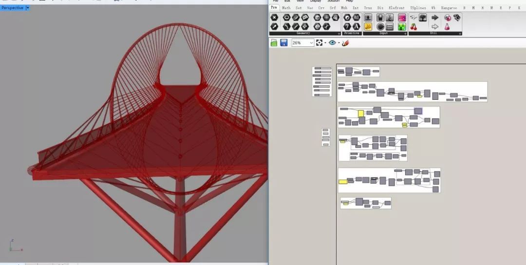The image size is (526, 265).
Task: Open the Kangaroo plugin tab
Action: tap(449, 8)
